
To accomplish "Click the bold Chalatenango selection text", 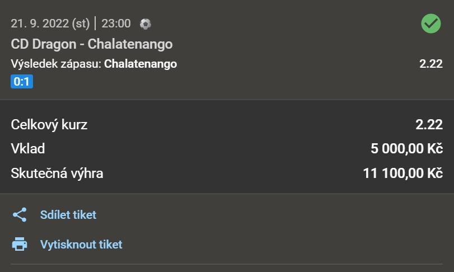I will 141,64.
